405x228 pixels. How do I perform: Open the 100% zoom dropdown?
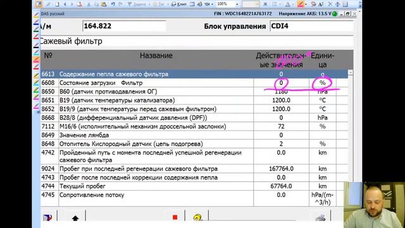tap(237, 4)
